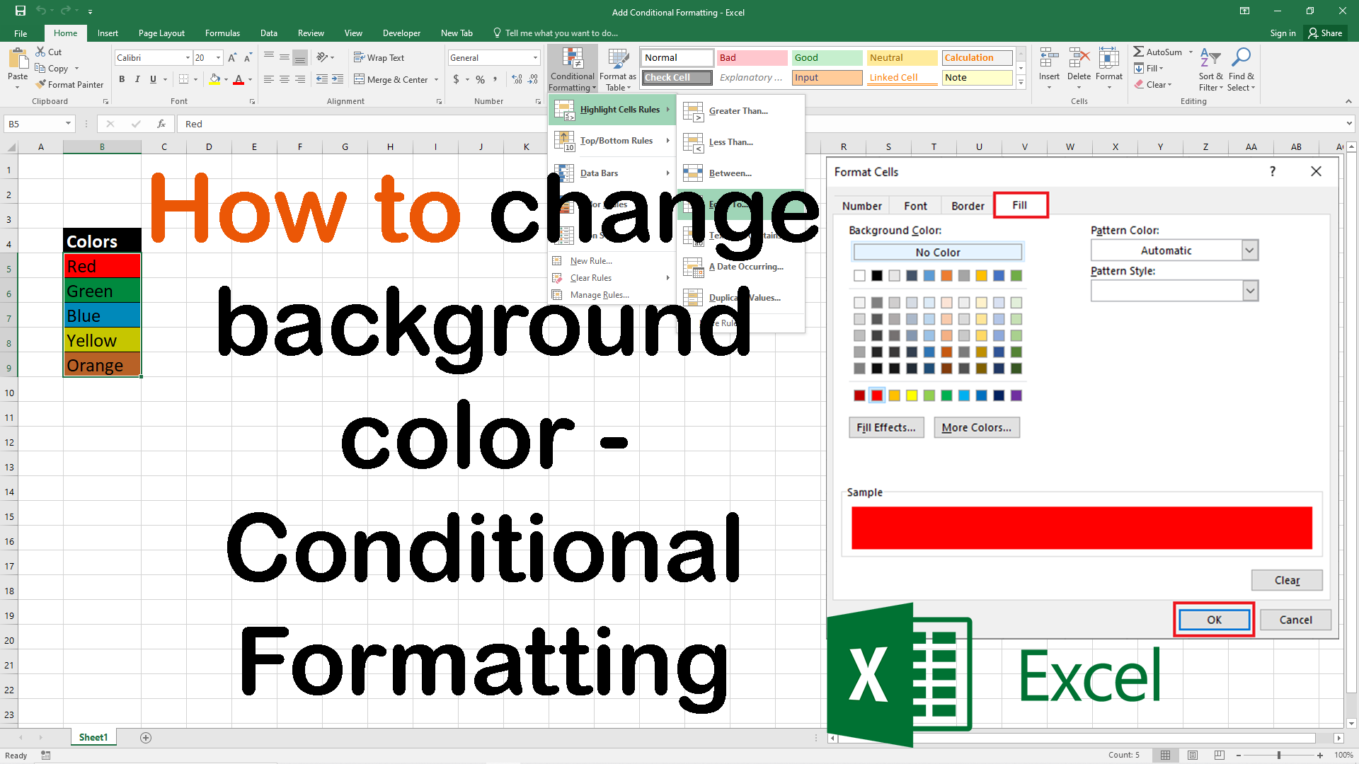Open Manage Rules from conditional formatting
The height and width of the screenshot is (764, 1359).
pos(598,295)
